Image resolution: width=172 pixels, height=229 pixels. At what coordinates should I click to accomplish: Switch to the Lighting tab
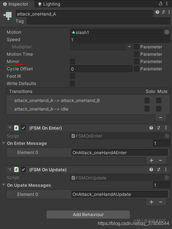pyautogui.click(x=49, y=4)
